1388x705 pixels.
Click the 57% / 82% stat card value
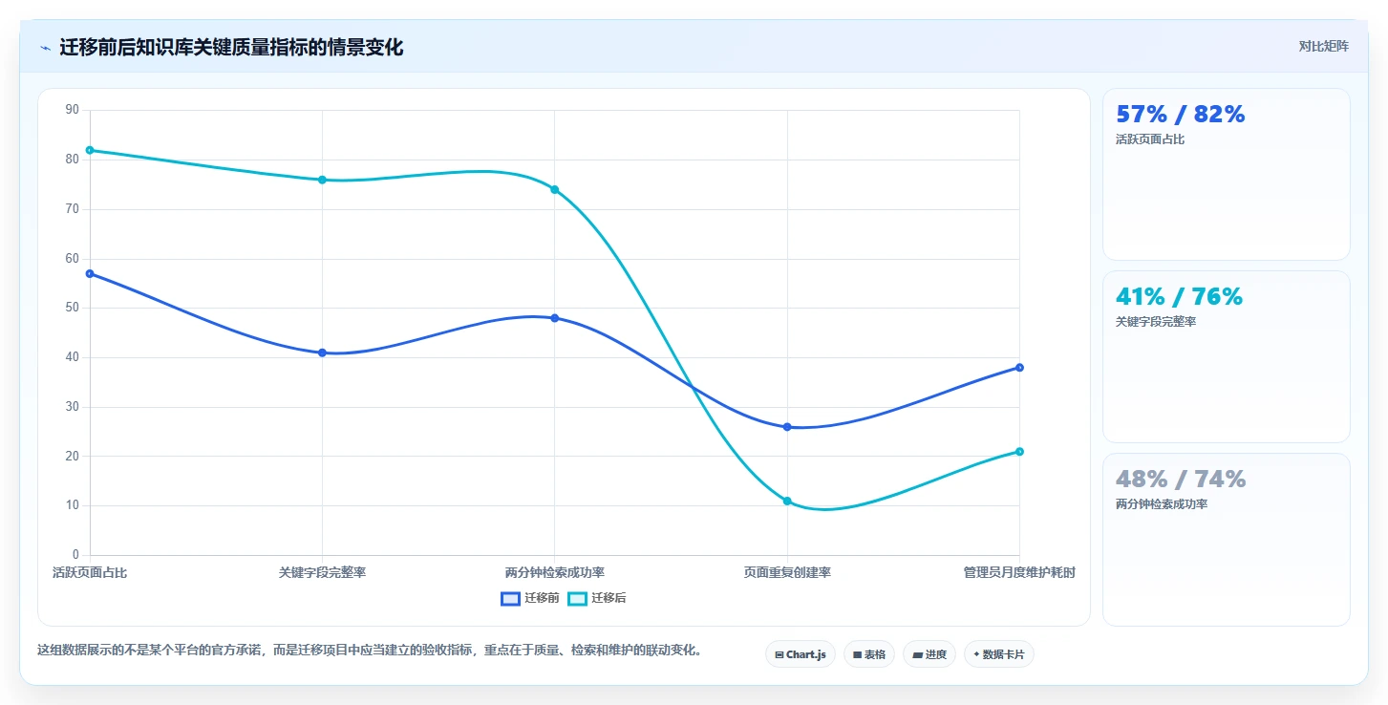(x=1181, y=115)
